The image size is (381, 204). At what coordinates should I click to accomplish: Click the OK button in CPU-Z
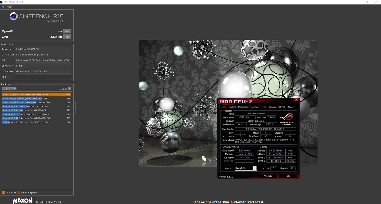coord(288,176)
